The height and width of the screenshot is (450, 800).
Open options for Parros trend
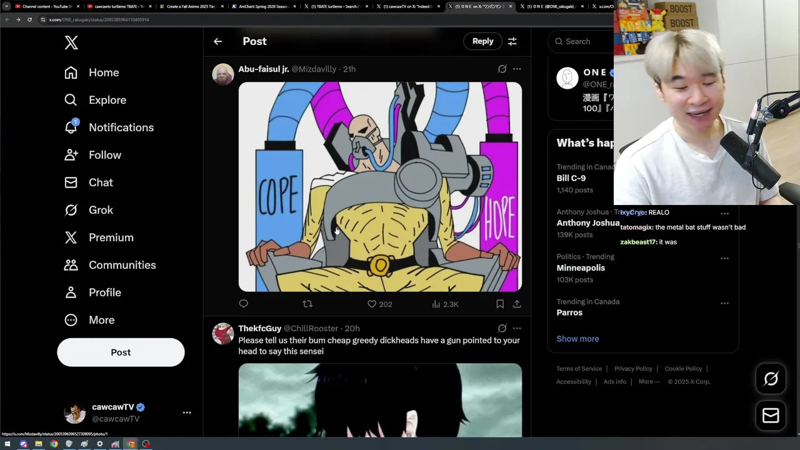tap(724, 303)
